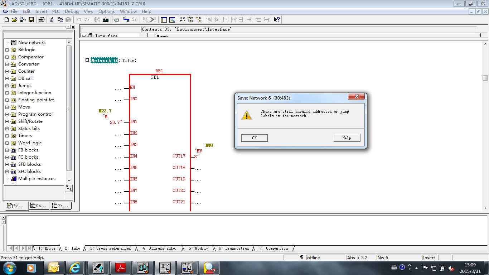Expand the Program control category
Image resolution: width=489 pixels, height=275 pixels.
(7, 114)
